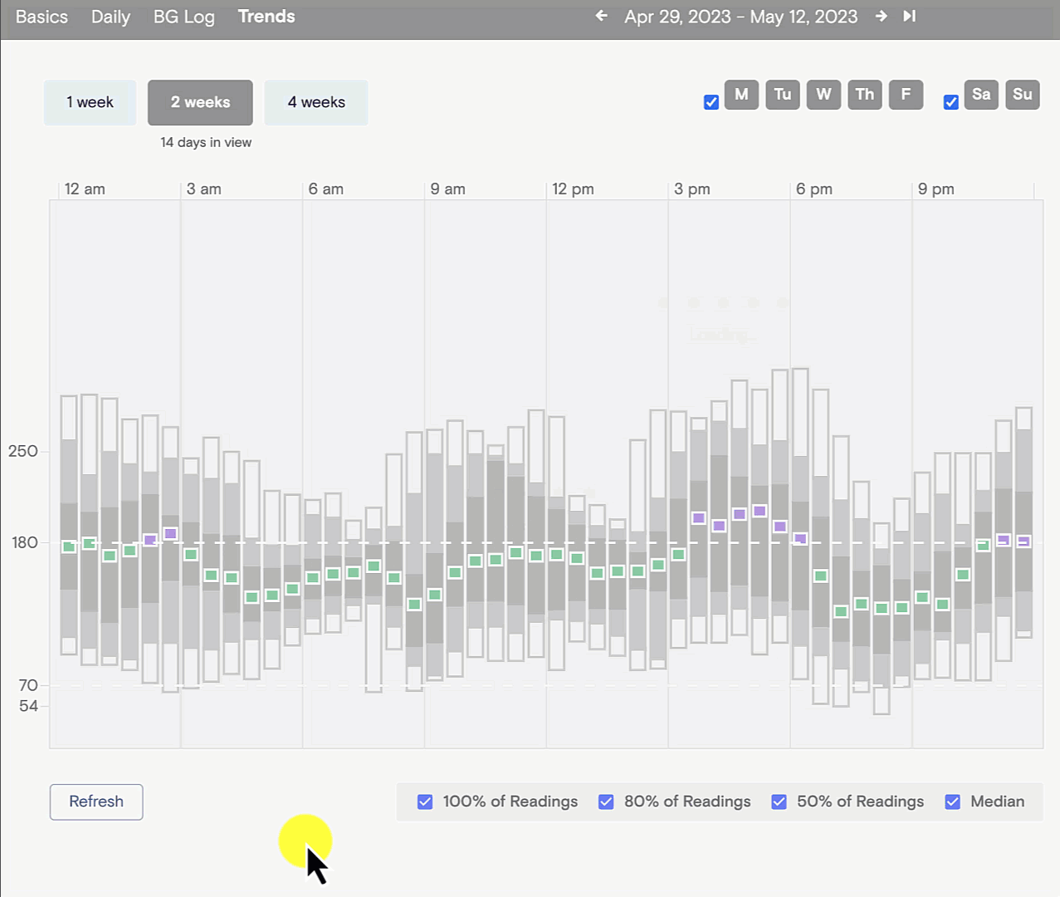1060x897 pixels.
Task: Select the 2 weeks view
Action: [200, 102]
